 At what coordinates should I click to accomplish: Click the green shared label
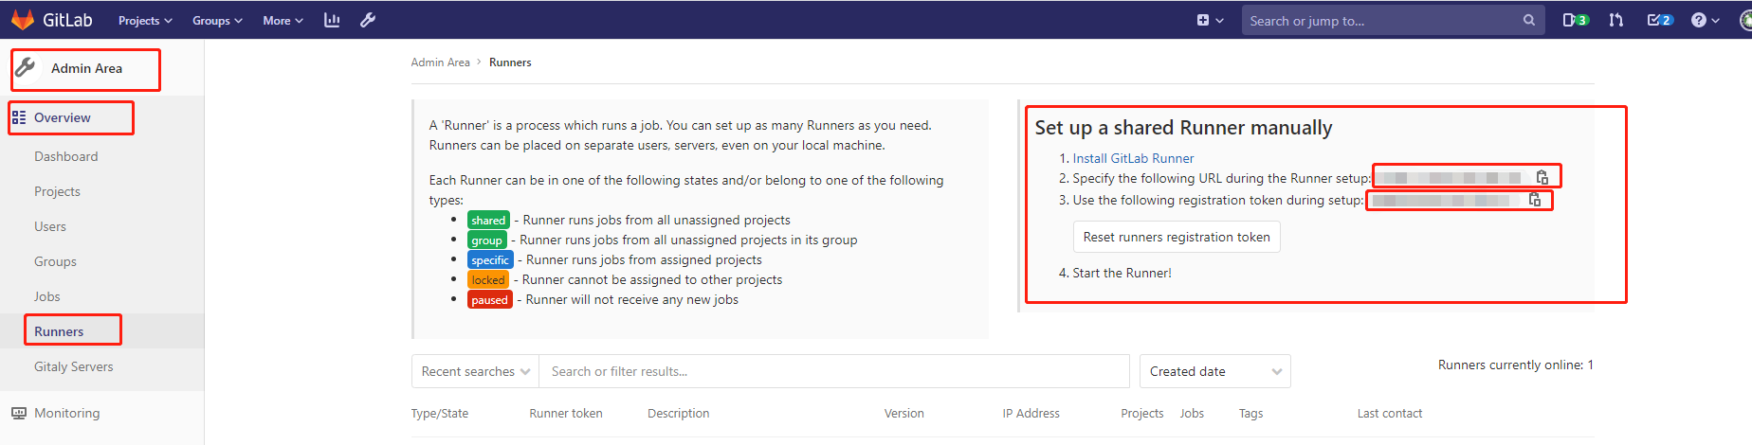(488, 220)
